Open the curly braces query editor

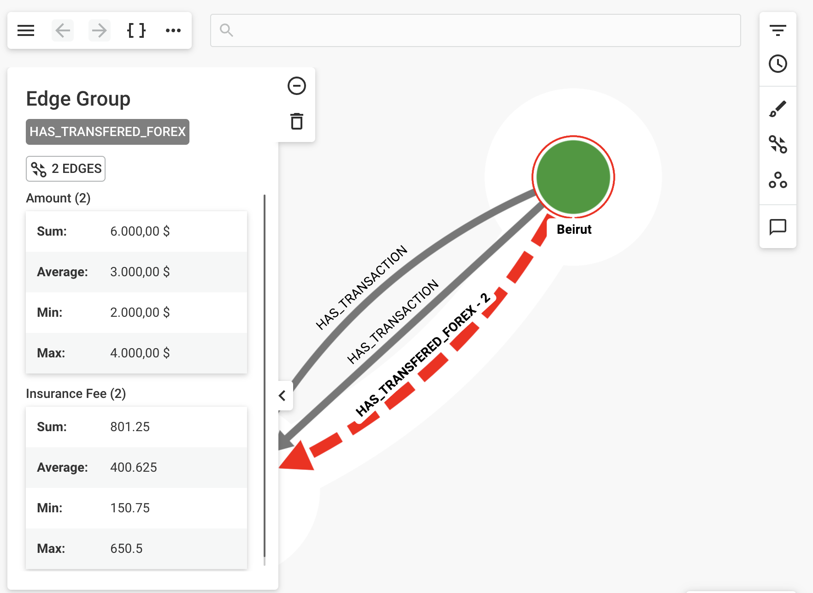click(x=136, y=30)
